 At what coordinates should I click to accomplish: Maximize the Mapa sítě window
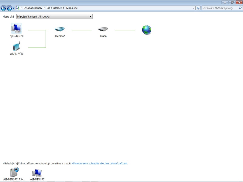[232, 2]
